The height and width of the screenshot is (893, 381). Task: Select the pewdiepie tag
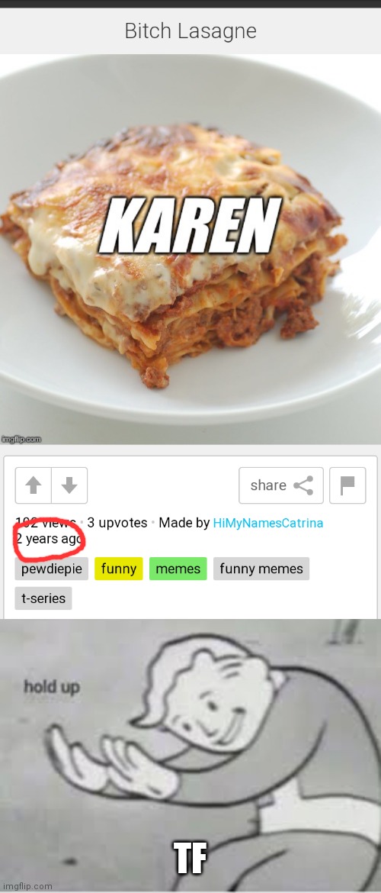pyautogui.click(x=52, y=569)
